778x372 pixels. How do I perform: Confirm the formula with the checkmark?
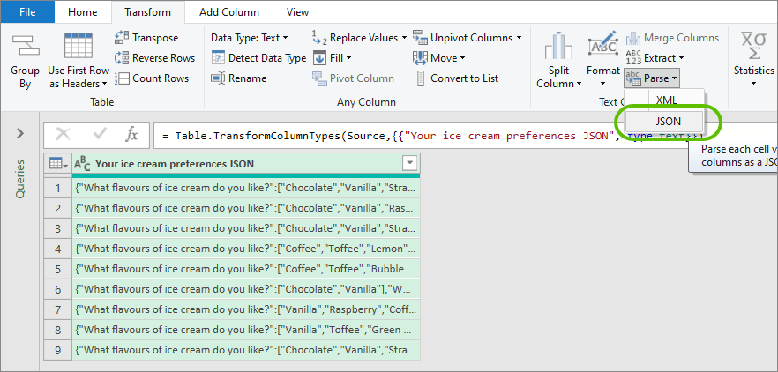(100, 134)
